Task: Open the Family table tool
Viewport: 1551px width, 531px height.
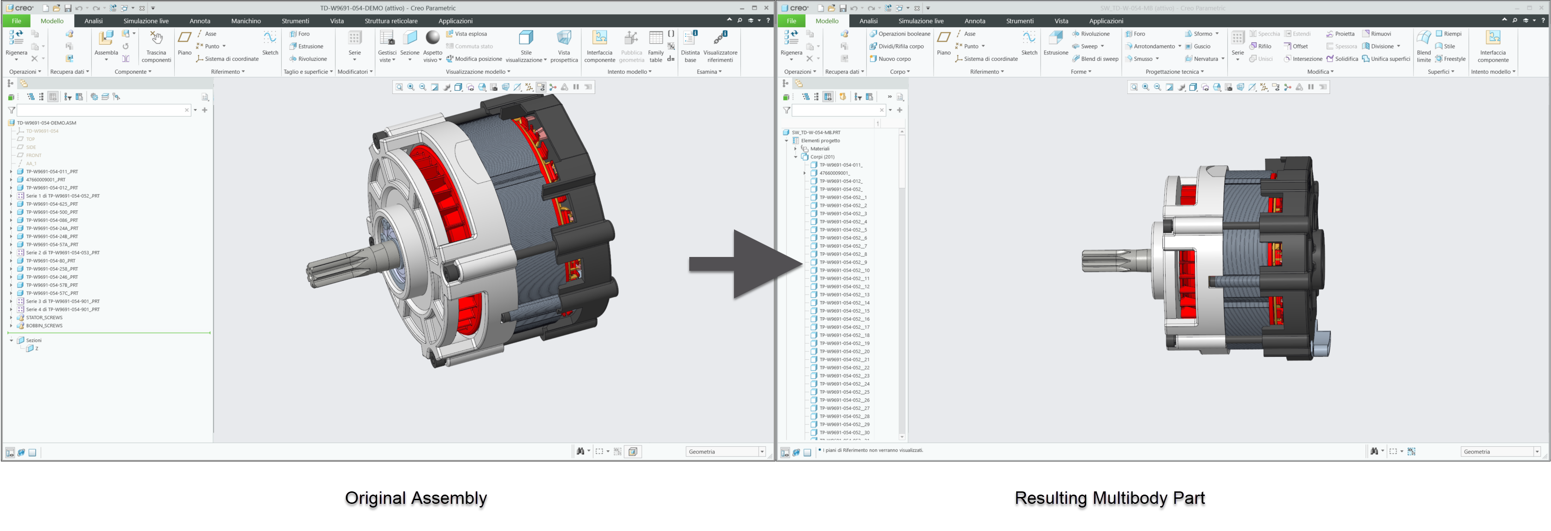Action: (656, 47)
